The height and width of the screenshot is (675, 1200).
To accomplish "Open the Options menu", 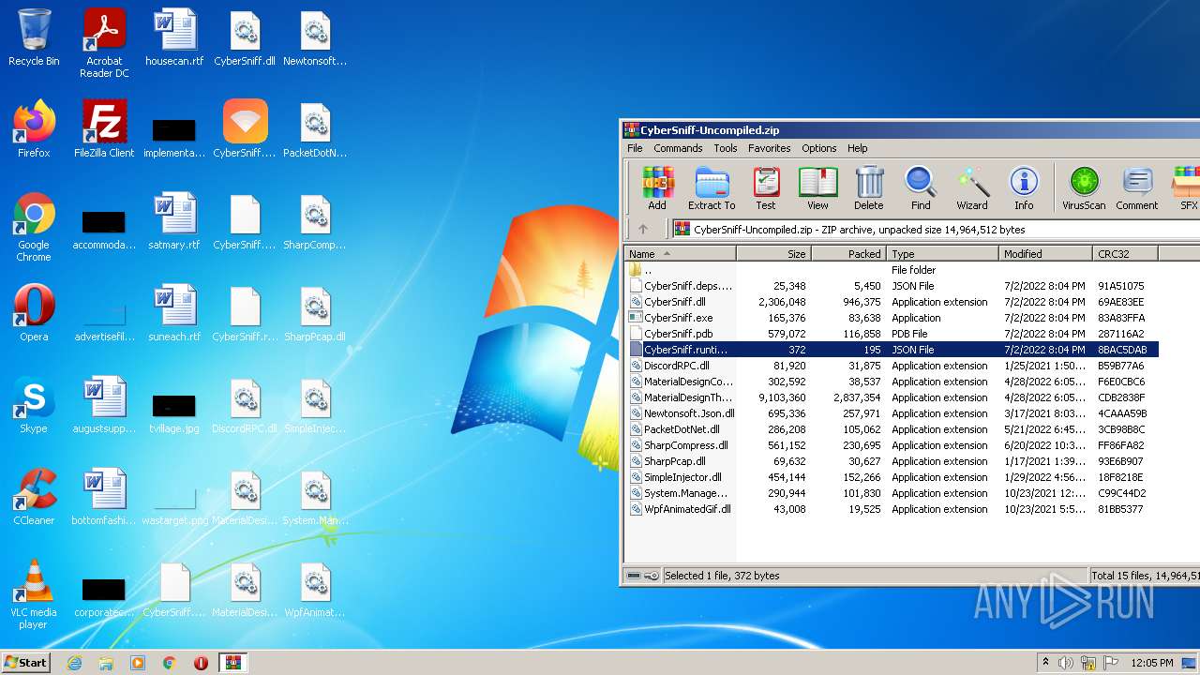I will point(818,148).
